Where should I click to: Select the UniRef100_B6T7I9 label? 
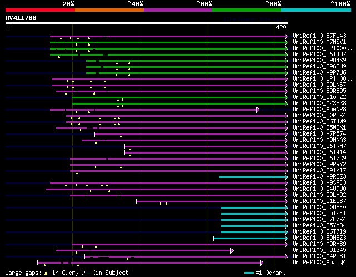[319, 232]
